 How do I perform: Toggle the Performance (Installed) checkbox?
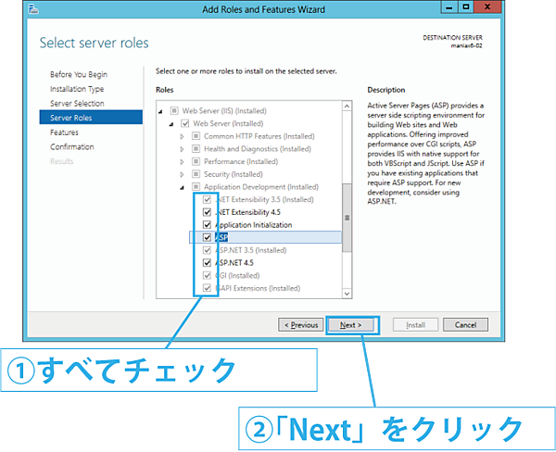(196, 161)
